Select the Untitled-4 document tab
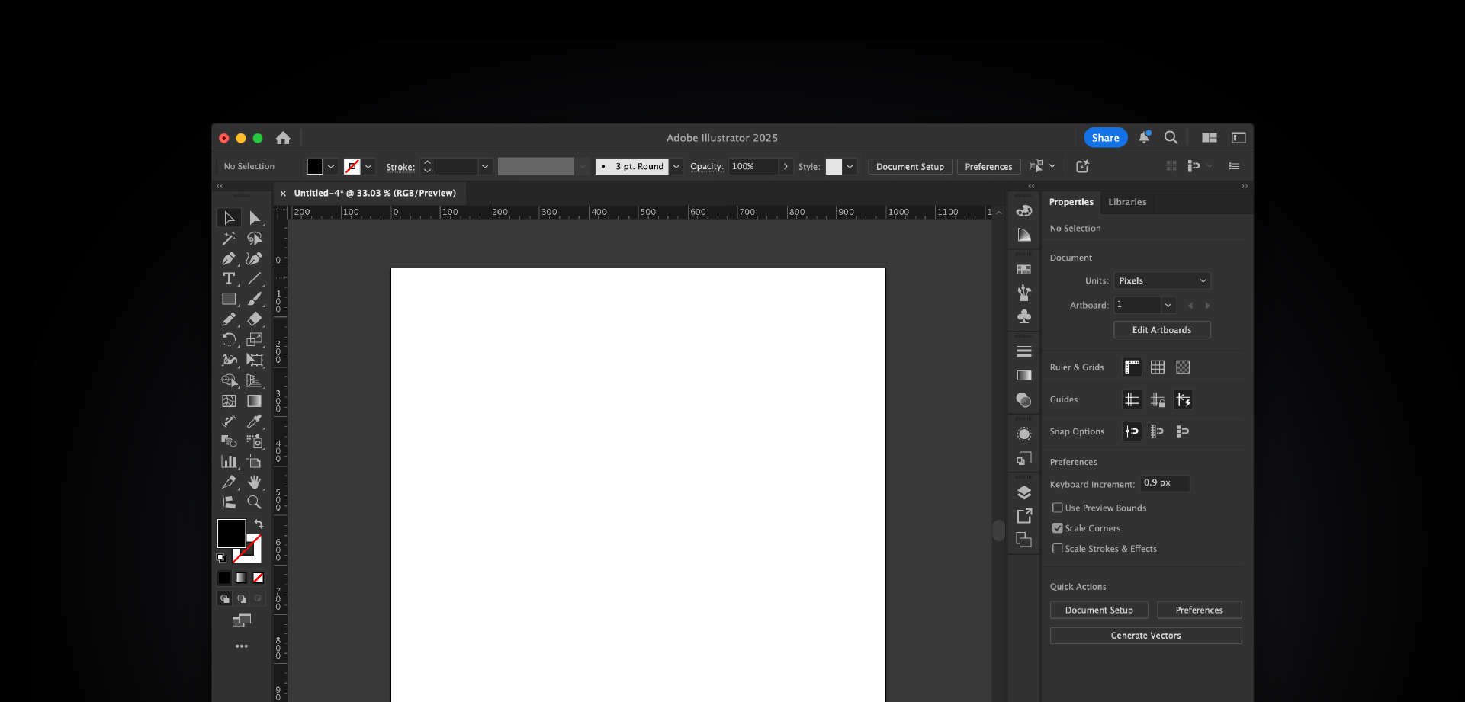The height and width of the screenshot is (702, 1465). pos(374,194)
